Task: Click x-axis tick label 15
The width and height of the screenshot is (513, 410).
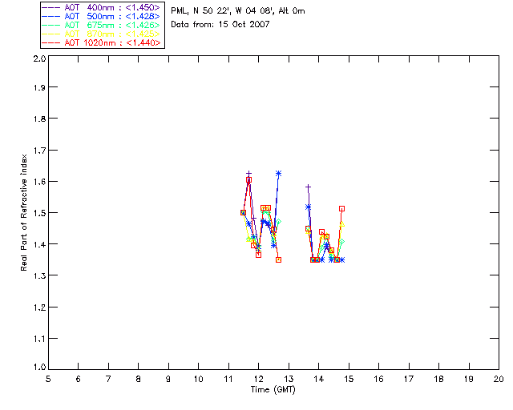Action: [x=349, y=380]
